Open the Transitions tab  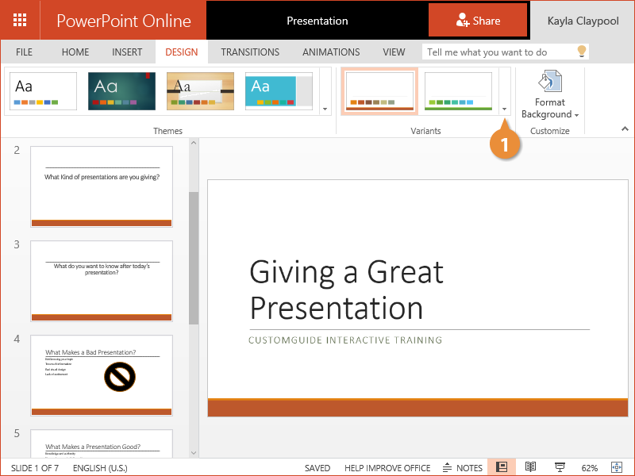(250, 52)
